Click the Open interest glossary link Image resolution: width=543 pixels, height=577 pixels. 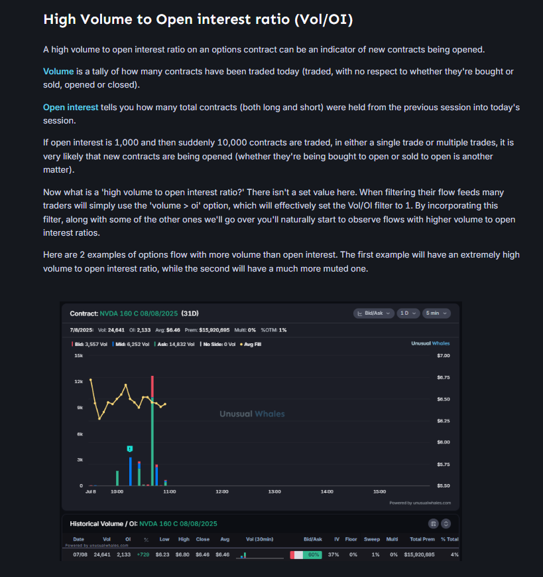point(70,107)
